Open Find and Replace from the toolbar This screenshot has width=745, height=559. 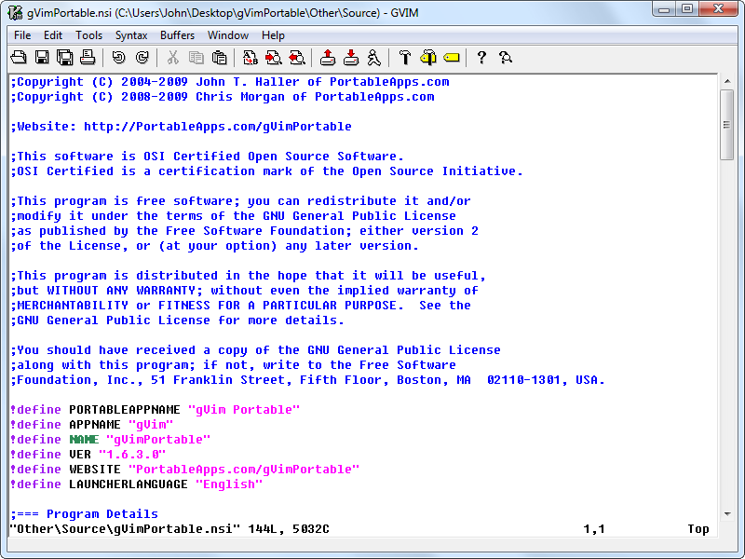click(250, 57)
